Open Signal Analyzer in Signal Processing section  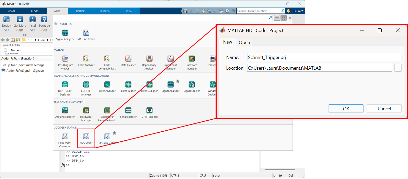[170, 87]
